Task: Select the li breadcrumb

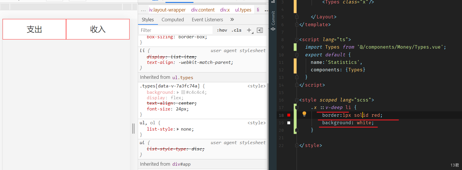Action: (x=258, y=10)
